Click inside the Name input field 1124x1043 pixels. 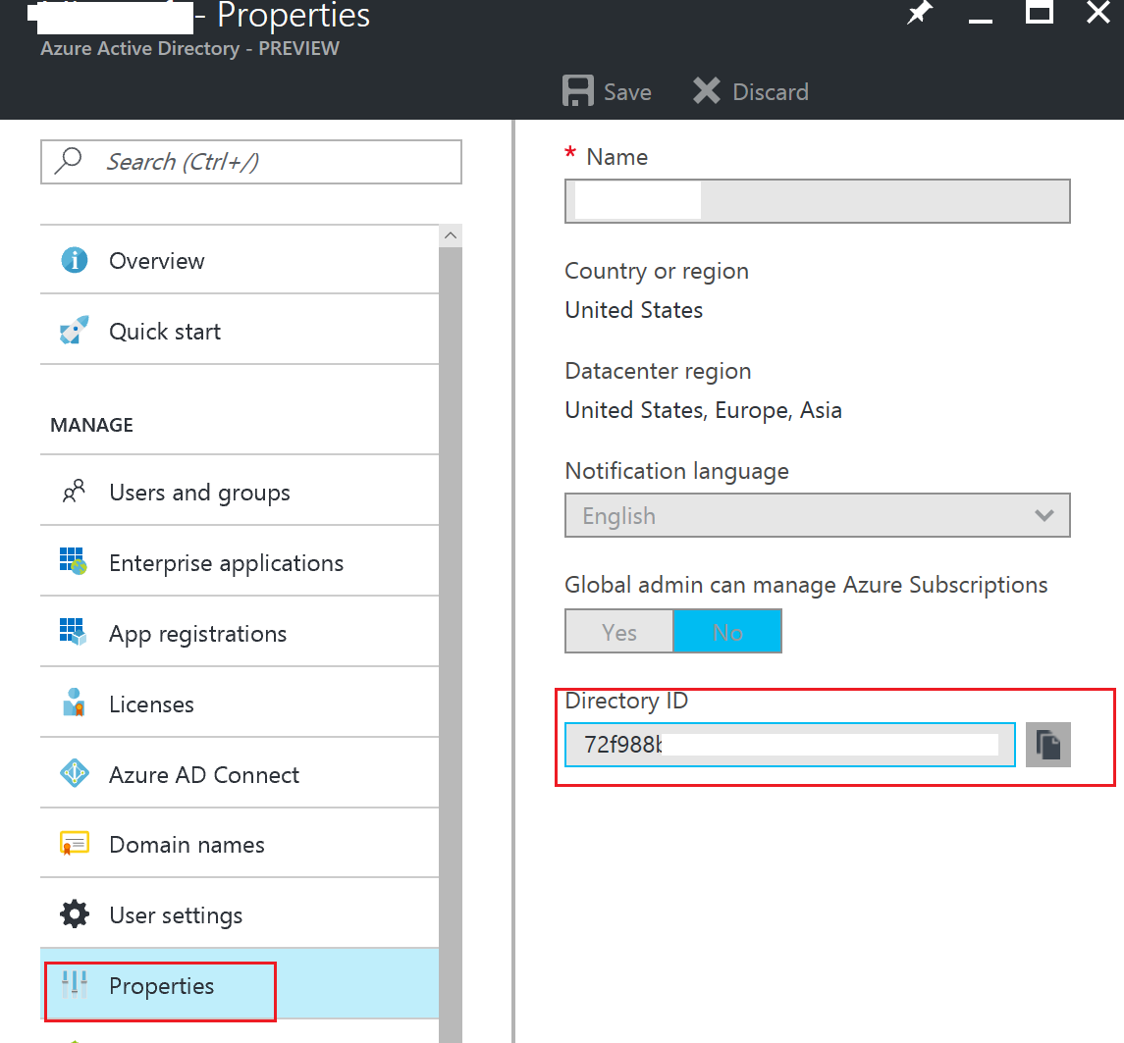click(x=817, y=201)
